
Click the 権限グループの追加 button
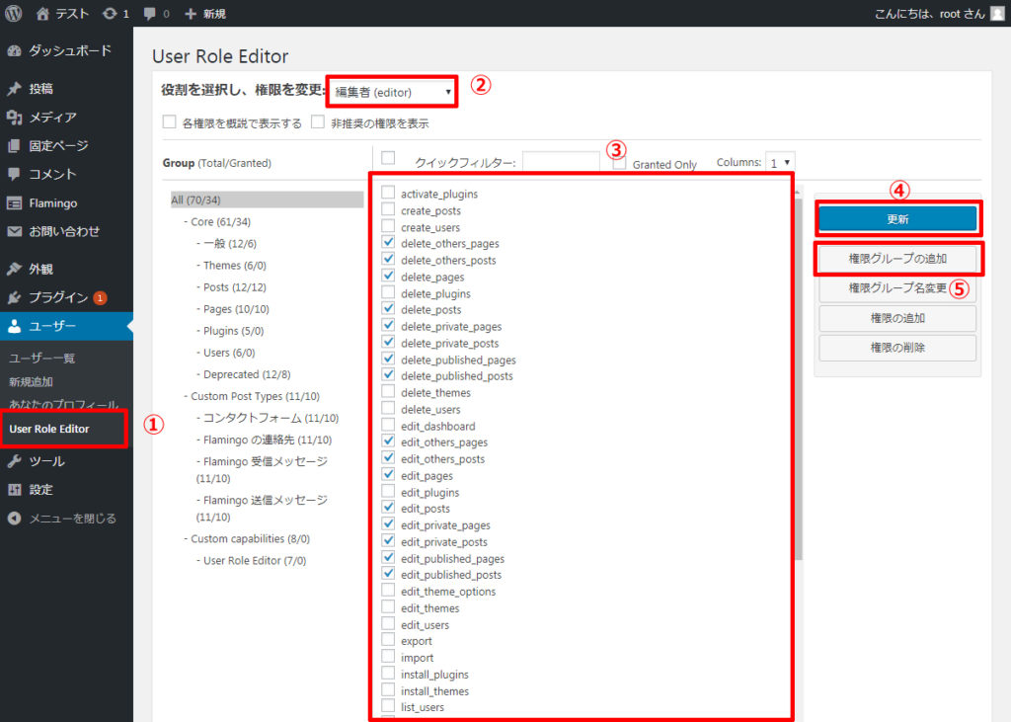(896, 259)
